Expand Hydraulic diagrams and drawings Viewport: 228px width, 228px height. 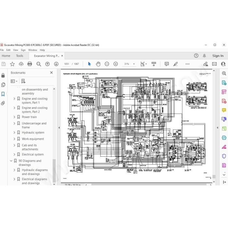coord(14,170)
